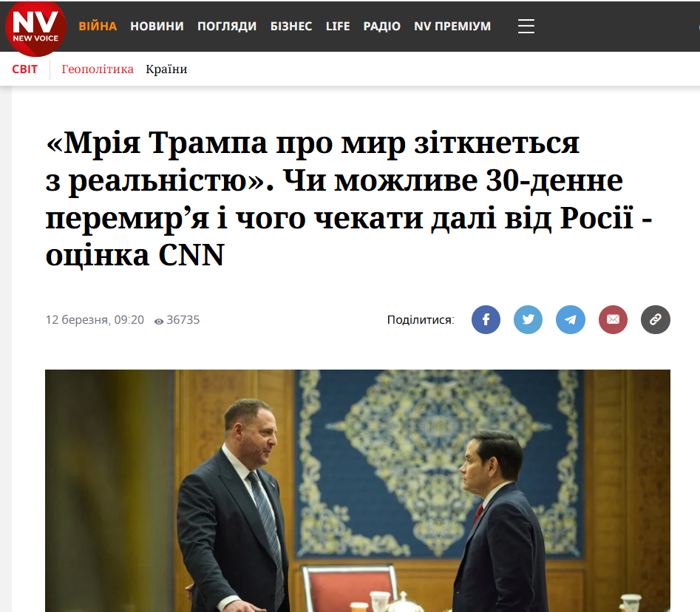
Task: Open the hamburger menu icon
Action: point(526,27)
